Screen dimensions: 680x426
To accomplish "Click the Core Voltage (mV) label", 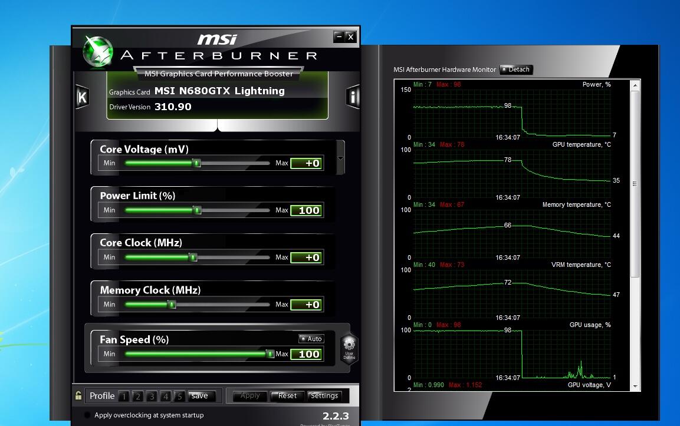I will (144, 149).
